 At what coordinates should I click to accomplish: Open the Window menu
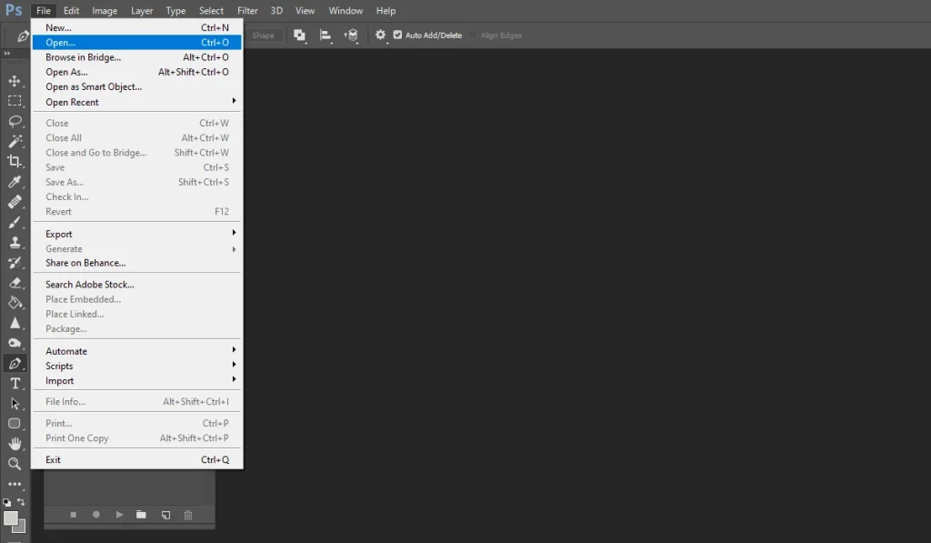click(345, 11)
